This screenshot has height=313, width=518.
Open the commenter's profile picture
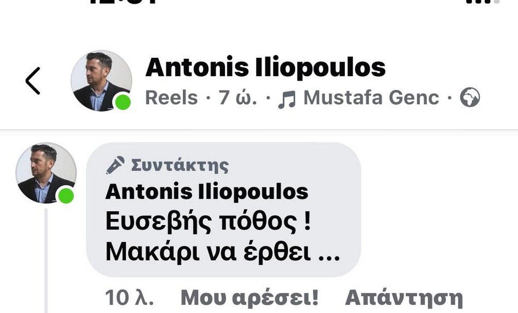point(46,173)
